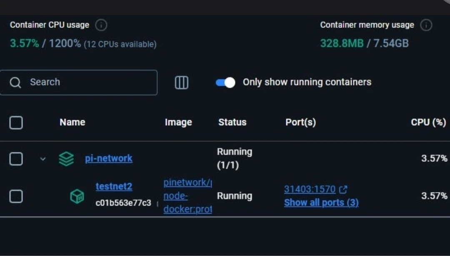Screen dimensions: 450x256
Task: Select container ID c01b563e77c3 text
Action: click(123, 203)
